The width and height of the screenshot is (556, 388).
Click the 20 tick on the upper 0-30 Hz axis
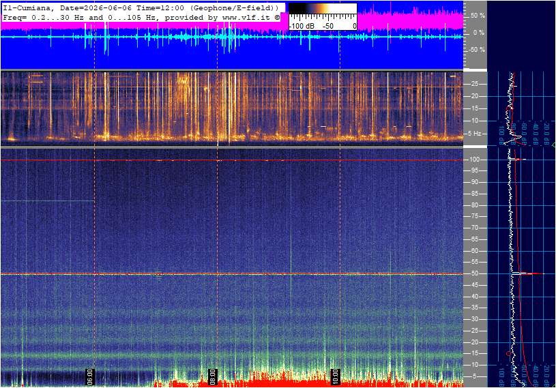tap(475, 96)
